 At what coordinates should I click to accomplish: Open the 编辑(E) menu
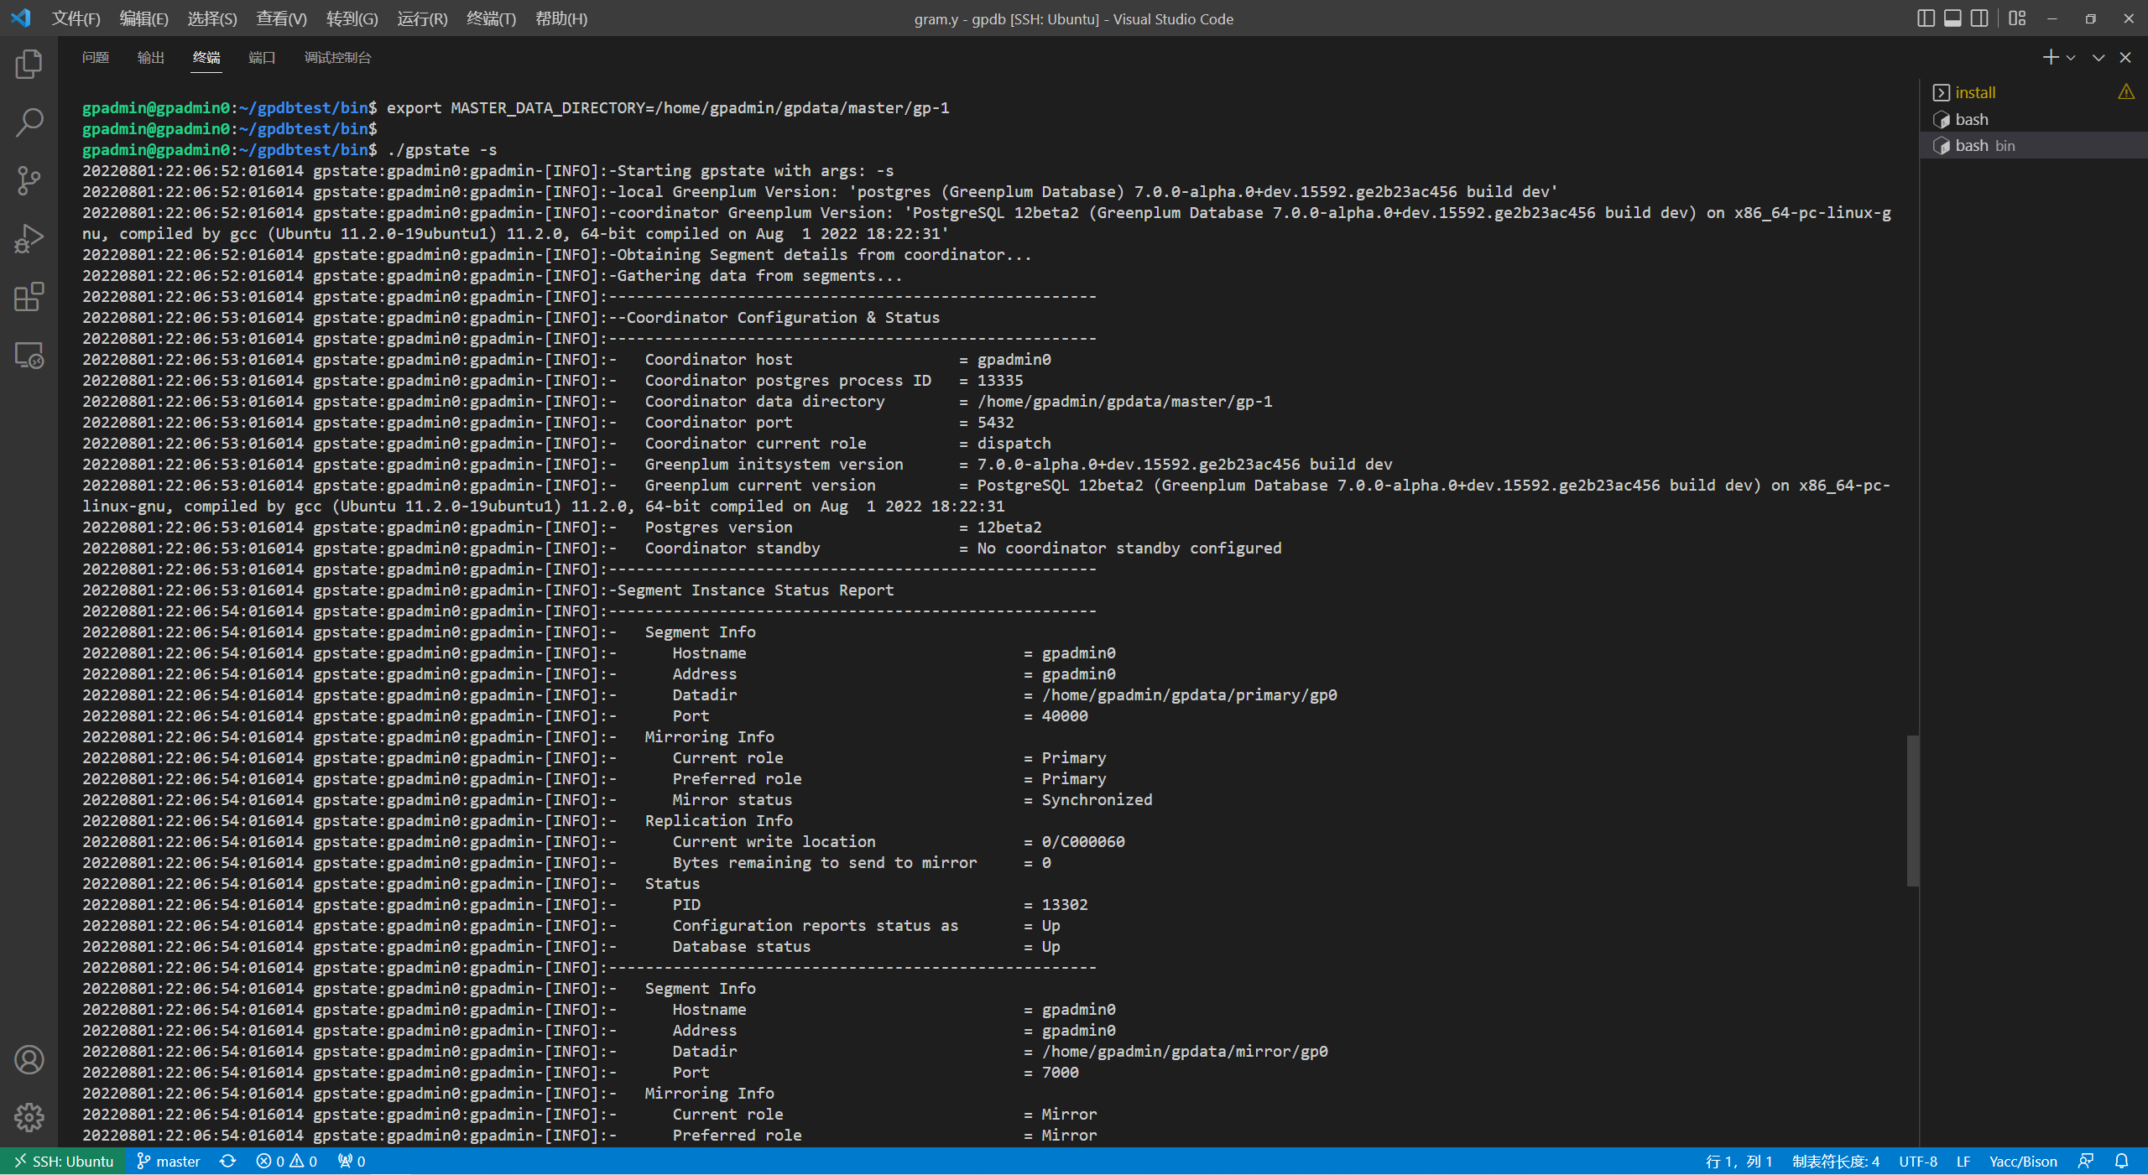[x=143, y=18]
